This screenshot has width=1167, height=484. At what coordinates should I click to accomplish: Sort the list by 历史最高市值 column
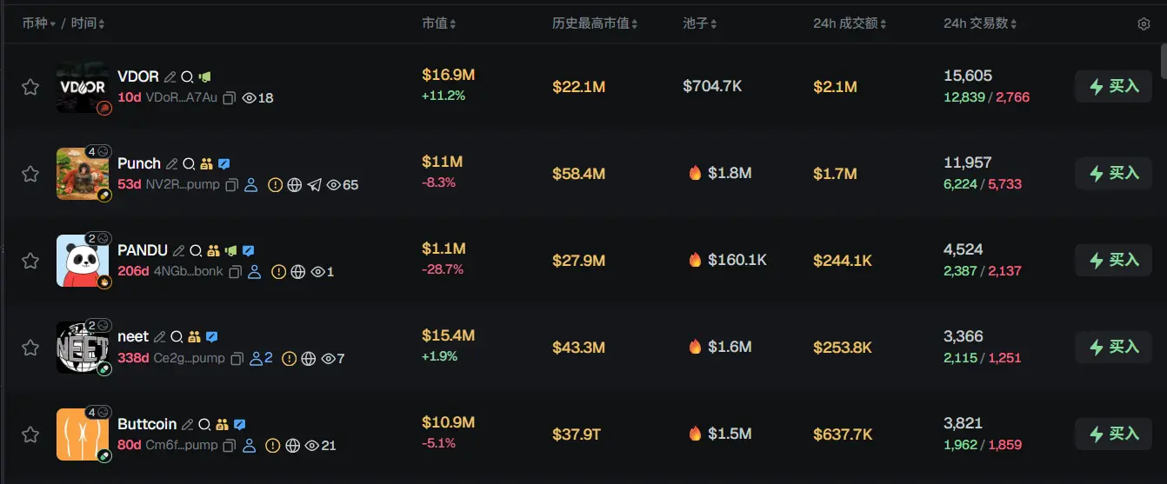595,23
